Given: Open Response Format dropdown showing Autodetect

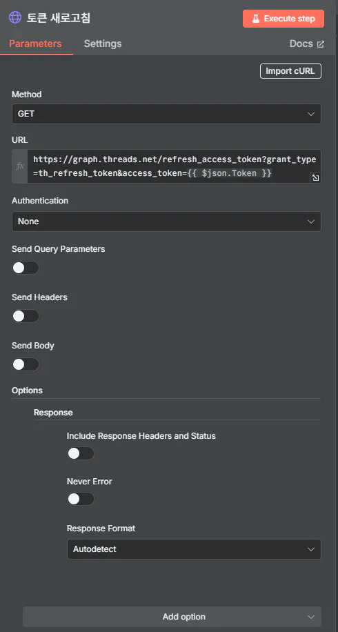Looking at the screenshot, I should [194, 549].
